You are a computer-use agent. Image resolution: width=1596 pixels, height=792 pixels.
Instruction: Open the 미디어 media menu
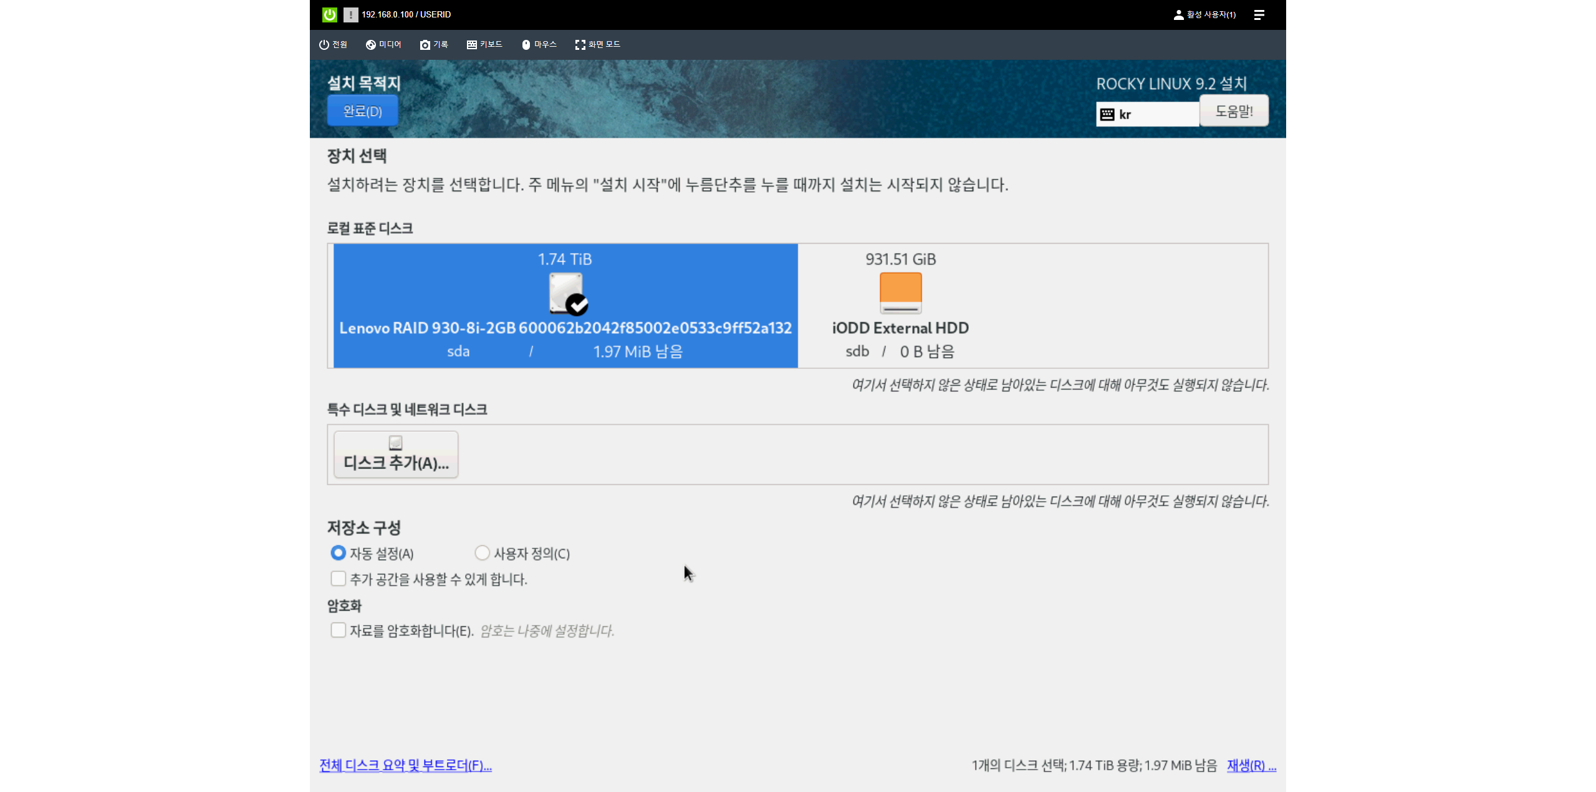[383, 44]
